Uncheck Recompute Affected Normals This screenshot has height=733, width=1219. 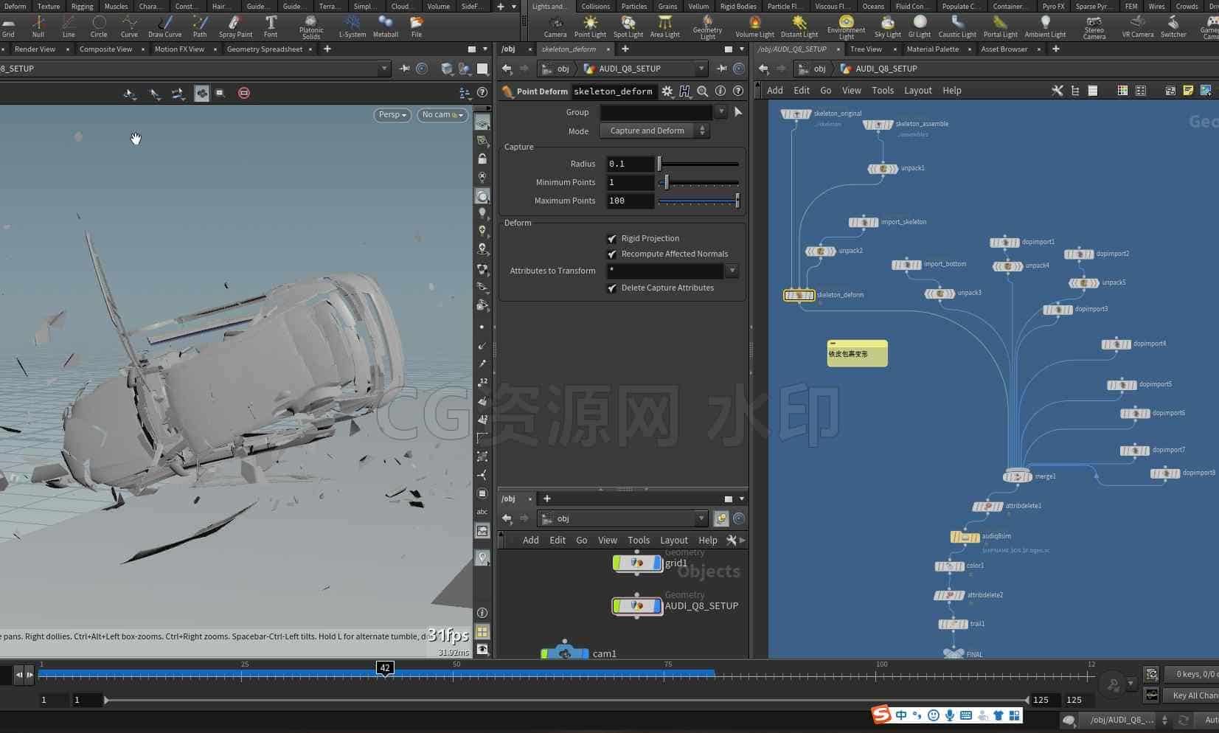pyautogui.click(x=612, y=254)
